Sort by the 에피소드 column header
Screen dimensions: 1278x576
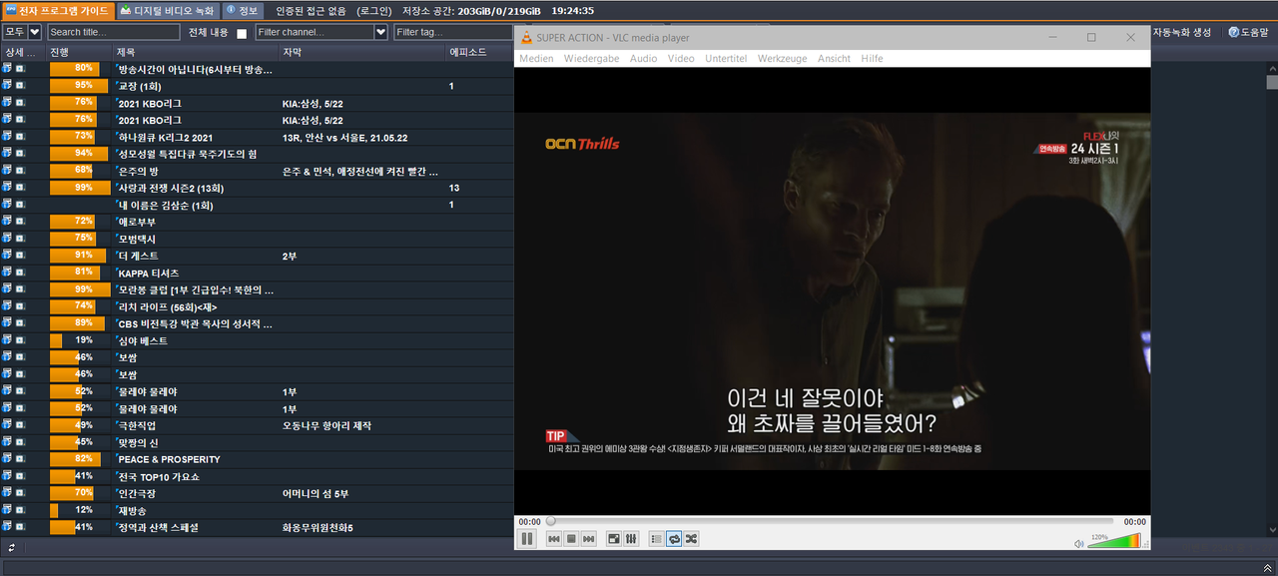pos(479,51)
